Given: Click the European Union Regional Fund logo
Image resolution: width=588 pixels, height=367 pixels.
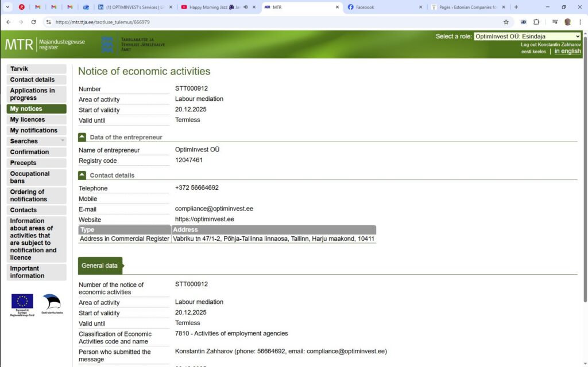Looking at the screenshot, I should pyautogui.click(x=22, y=304).
